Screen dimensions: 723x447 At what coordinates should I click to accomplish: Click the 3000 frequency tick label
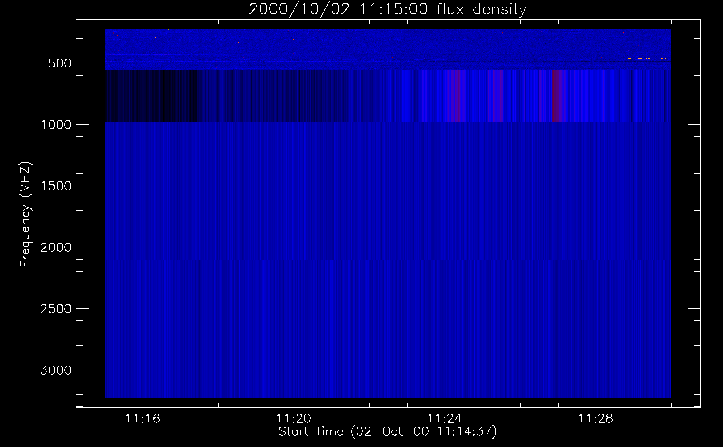point(56,370)
